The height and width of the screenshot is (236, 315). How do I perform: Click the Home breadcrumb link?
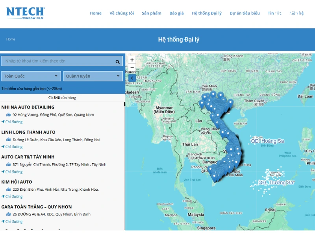click(x=11, y=39)
